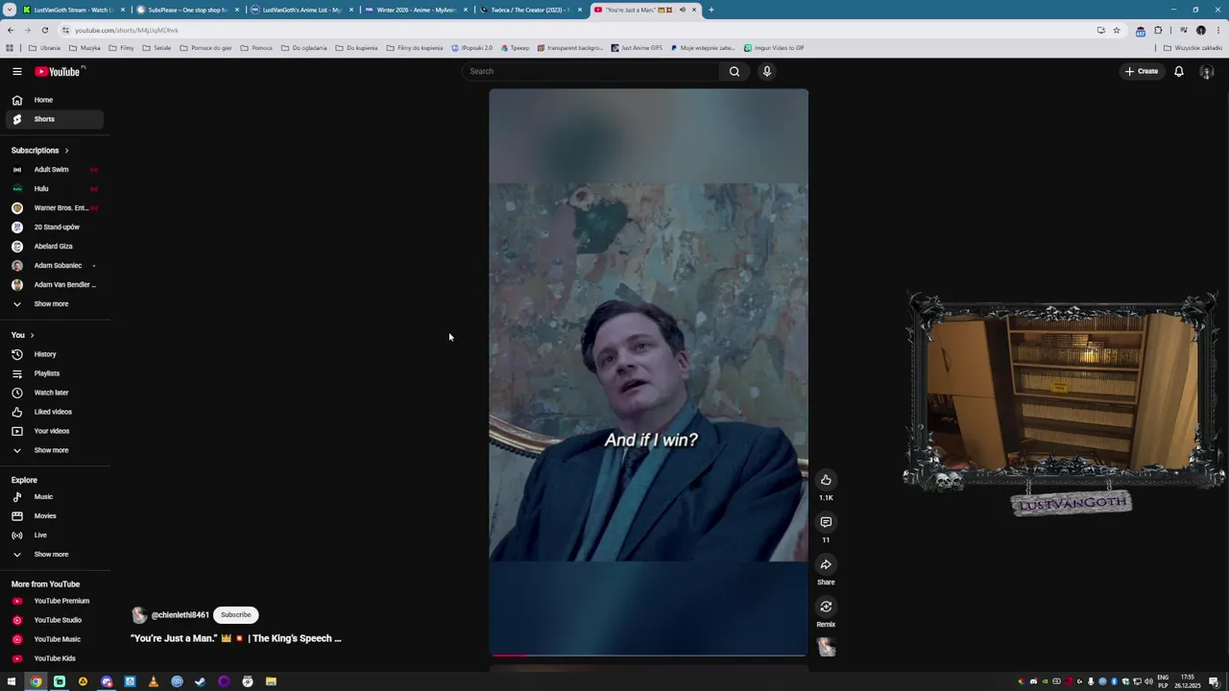The height and width of the screenshot is (691, 1229).
Task: Open YouTube Kids
Action: pos(53,658)
